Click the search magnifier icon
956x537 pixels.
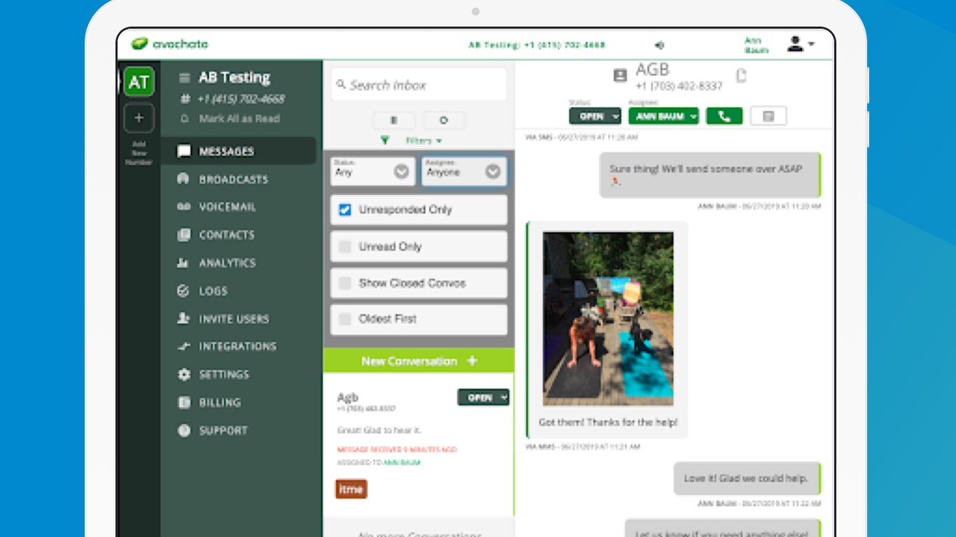[341, 85]
